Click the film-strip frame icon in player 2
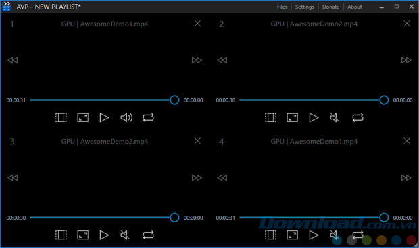 [271, 117]
